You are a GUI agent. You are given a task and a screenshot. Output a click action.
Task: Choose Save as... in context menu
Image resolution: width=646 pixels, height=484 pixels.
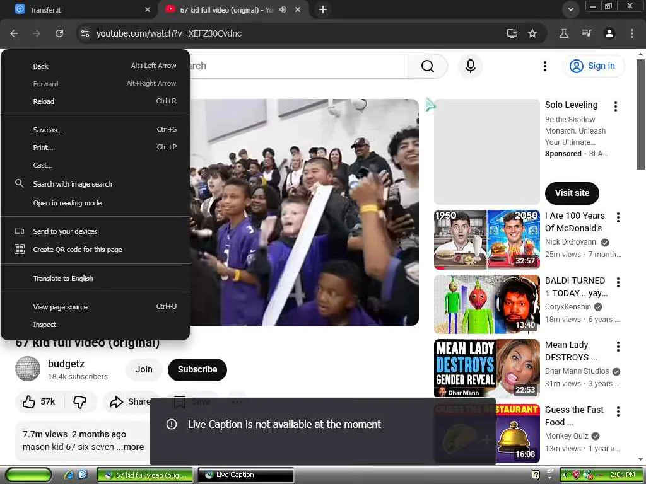95,130
